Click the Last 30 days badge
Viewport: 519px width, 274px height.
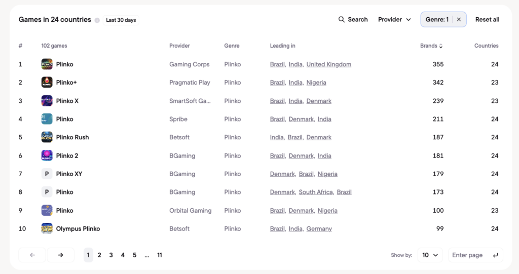(121, 20)
